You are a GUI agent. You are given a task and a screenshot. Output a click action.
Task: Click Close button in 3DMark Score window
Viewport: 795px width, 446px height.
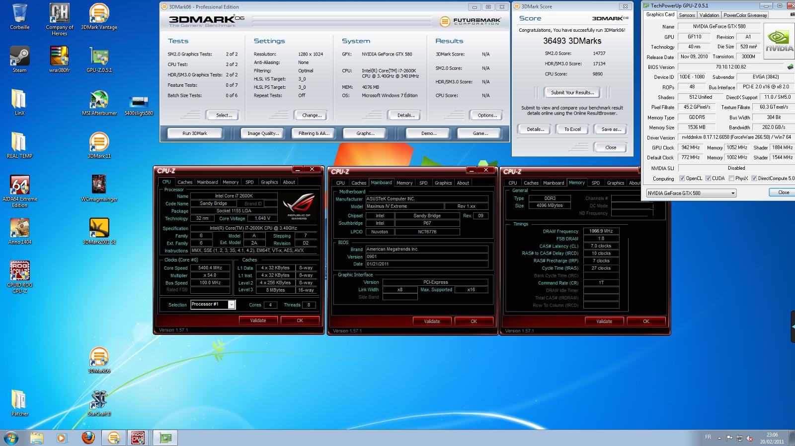tap(611, 147)
